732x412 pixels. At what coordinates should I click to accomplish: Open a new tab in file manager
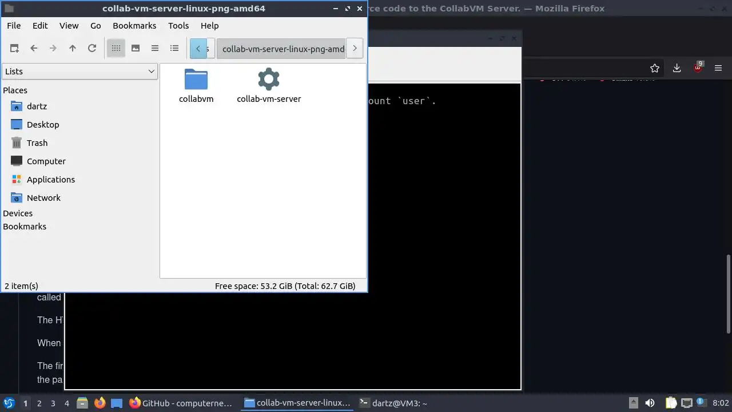[14, 49]
